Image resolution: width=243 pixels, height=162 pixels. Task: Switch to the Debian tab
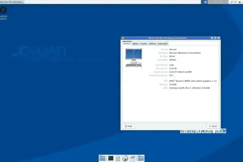153,44
